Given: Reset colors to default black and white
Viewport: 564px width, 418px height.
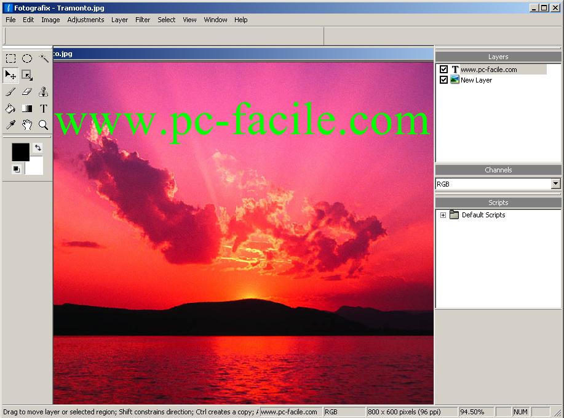Looking at the screenshot, I should click(x=16, y=169).
